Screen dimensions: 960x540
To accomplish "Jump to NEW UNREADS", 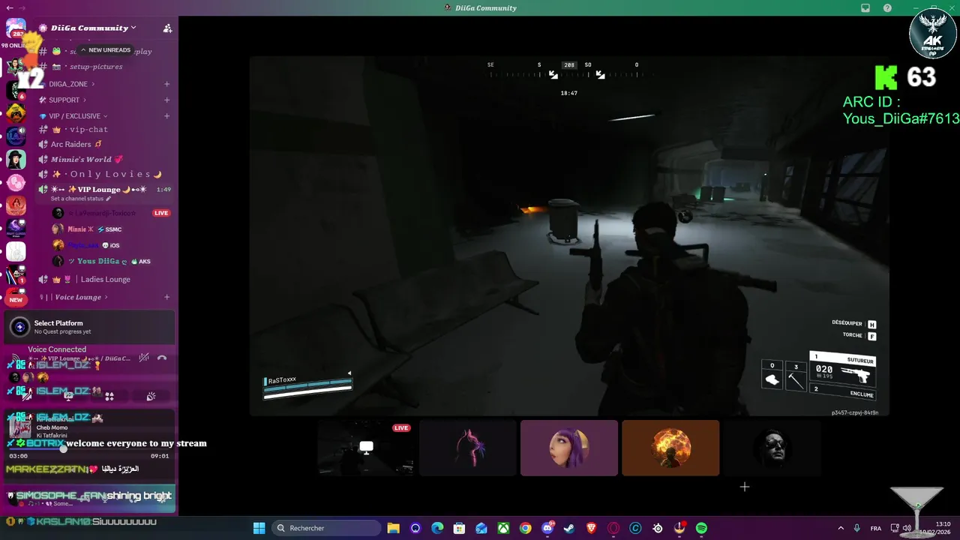I will pos(105,49).
